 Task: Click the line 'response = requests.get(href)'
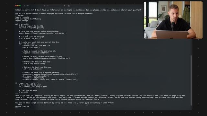pos(35,53)
